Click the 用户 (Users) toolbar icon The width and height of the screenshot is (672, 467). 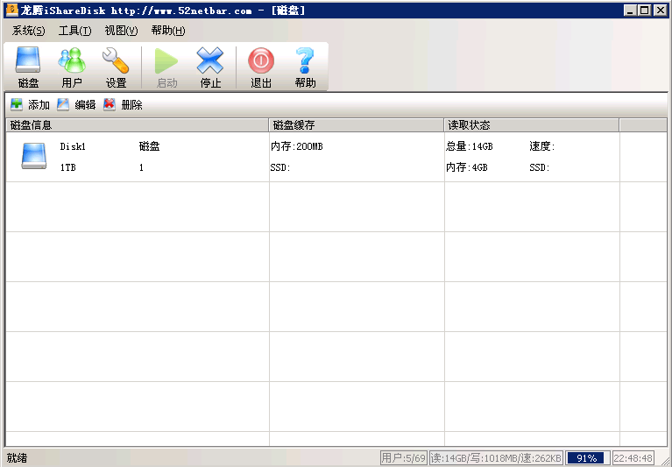point(72,67)
